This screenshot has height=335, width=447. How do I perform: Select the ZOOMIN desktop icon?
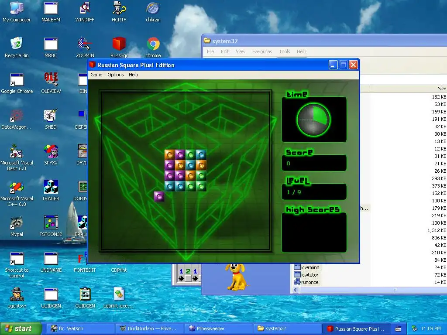click(85, 47)
